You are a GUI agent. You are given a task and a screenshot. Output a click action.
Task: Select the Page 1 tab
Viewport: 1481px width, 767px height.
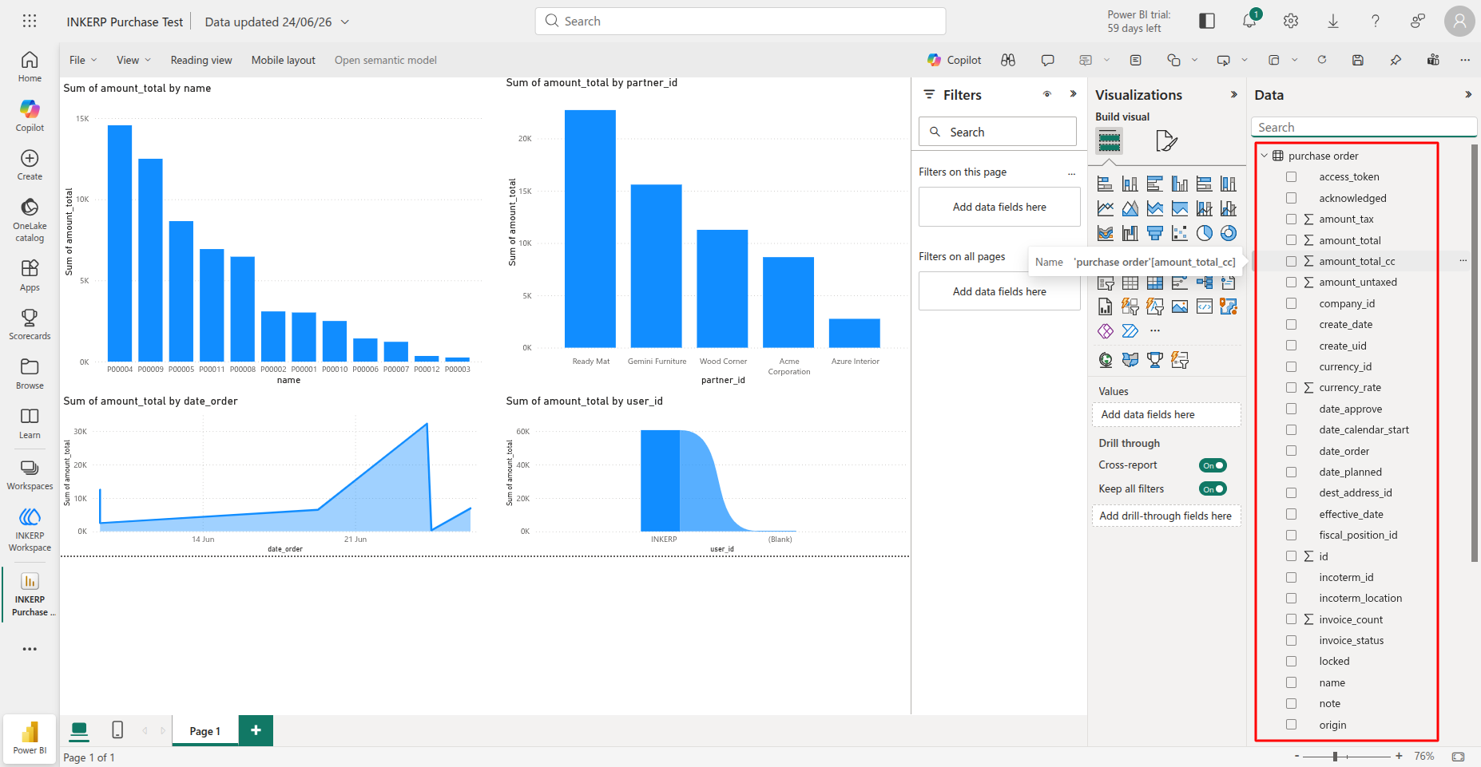(205, 731)
